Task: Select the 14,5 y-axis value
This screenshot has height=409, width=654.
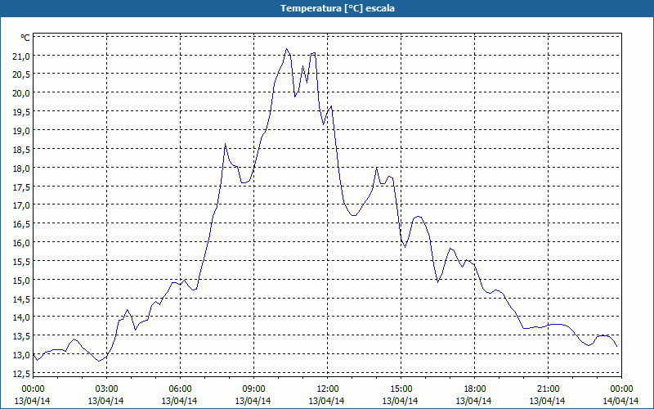Action: (21, 299)
